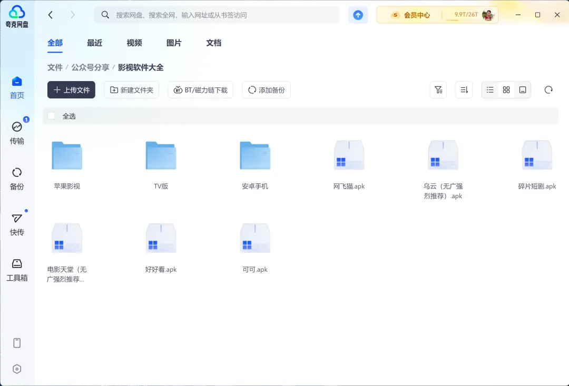The image size is (569, 386).
Task: Switch to large preview view
Action: (523, 90)
